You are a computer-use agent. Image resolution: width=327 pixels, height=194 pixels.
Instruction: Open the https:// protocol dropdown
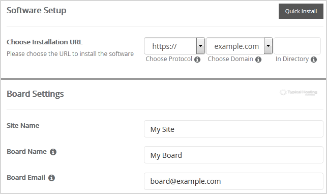pyautogui.click(x=174, y=46)
